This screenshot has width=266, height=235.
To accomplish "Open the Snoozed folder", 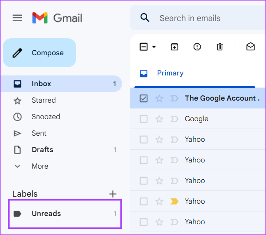I will tap(61, 117).
